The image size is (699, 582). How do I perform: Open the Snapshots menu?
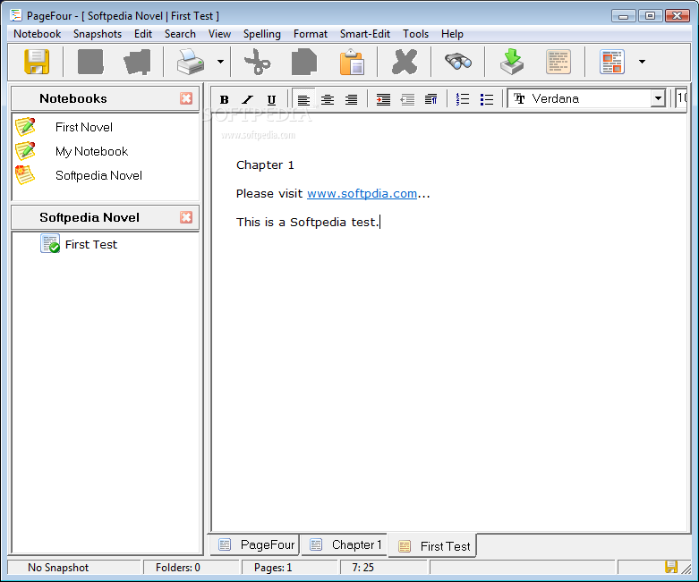[x=98, y=34]
